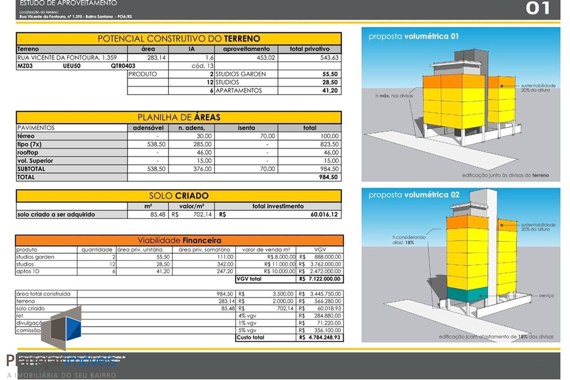This screenshot has width=570, height=380.
Task: Click the QTR0403 zoning code
Action: pyautogui.click(x=123, y=66)
